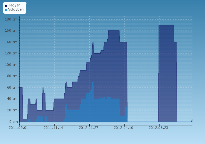Click the 2012.01.27. date label

tap(89, 128)
